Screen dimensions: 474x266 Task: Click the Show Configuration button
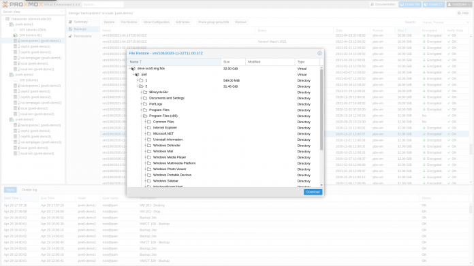pos(156,22)
